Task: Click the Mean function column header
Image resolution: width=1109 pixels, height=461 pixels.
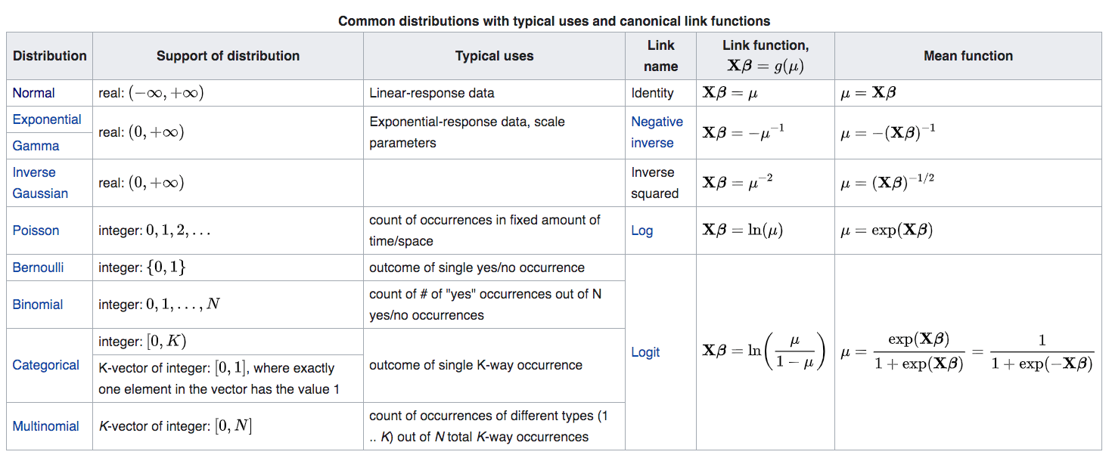Action: coord(968,56)
